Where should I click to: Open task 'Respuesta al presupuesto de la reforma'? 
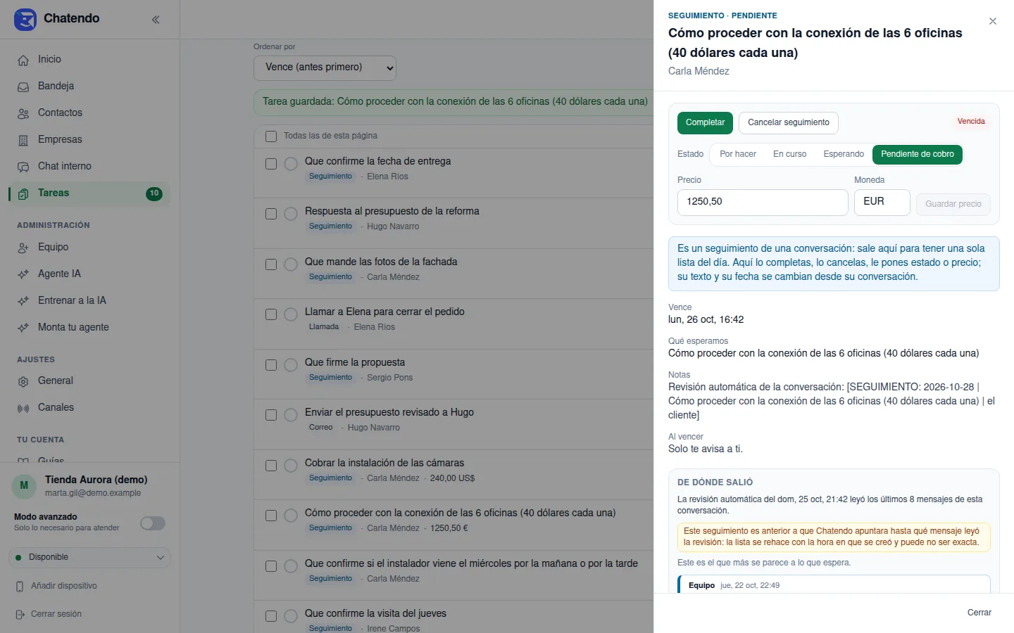point(392,211)
